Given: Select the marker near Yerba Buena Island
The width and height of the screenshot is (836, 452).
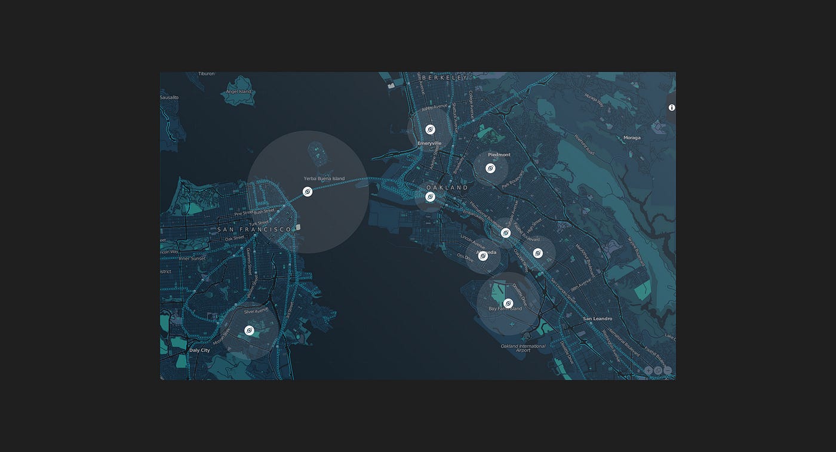Looking at the screenshot, I should coord(308,192).
